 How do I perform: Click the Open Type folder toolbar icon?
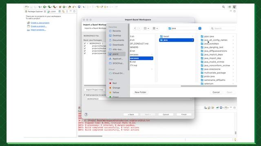69,7
